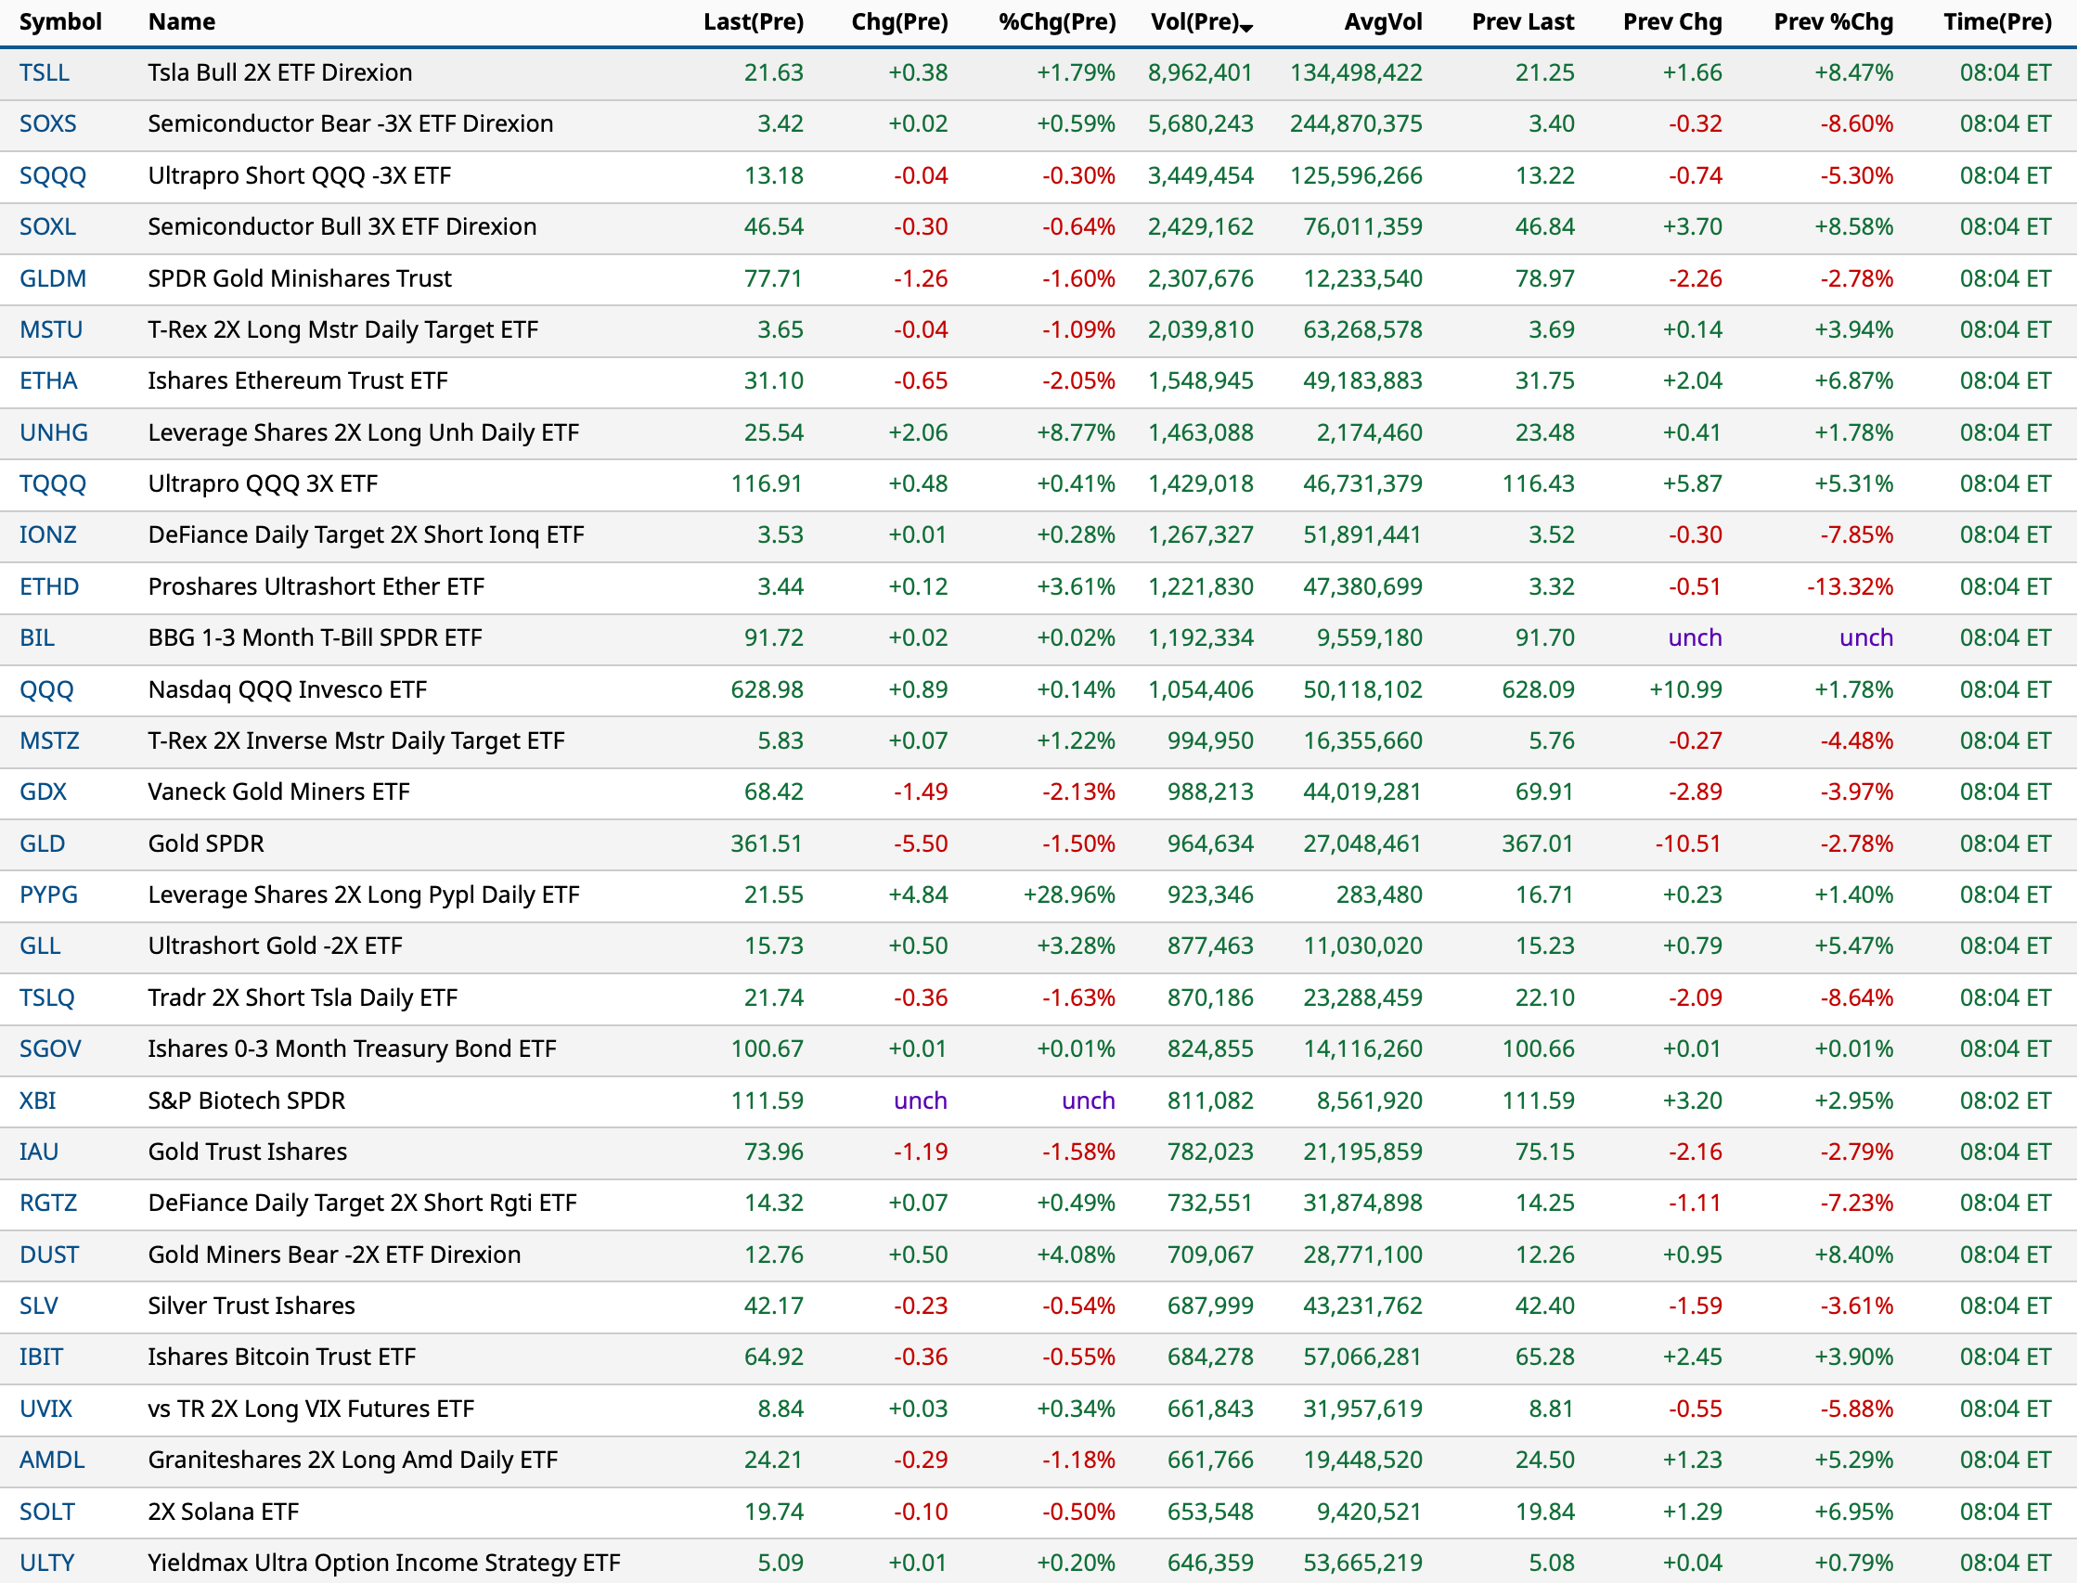Click the Time(Pre) column header

click(x=1997, y=21)
